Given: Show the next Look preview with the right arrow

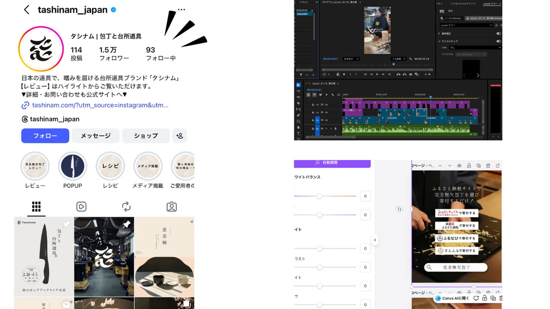Looking at the screenshot, I should (x=478, y=76).
